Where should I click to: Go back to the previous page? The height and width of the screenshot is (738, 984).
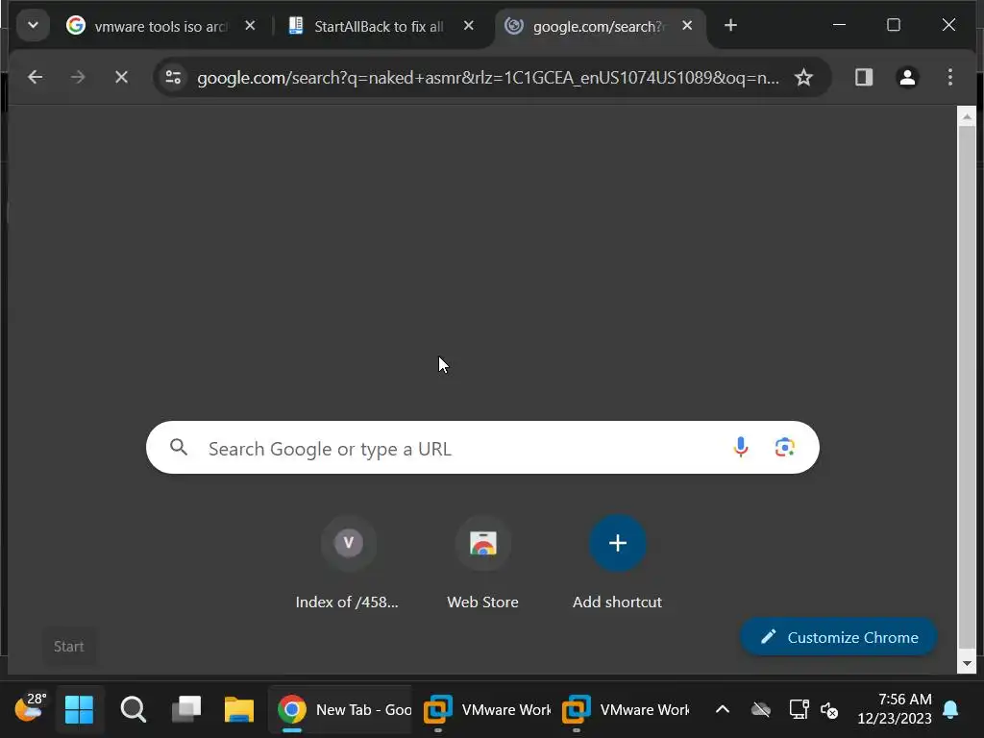click(x=36, y=77)
